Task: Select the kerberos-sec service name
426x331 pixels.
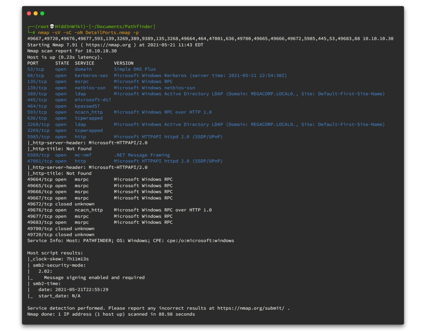Action: click(91, 75)
